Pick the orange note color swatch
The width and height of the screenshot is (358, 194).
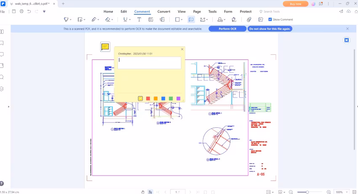pyautogui.click(x=155, y=99)
